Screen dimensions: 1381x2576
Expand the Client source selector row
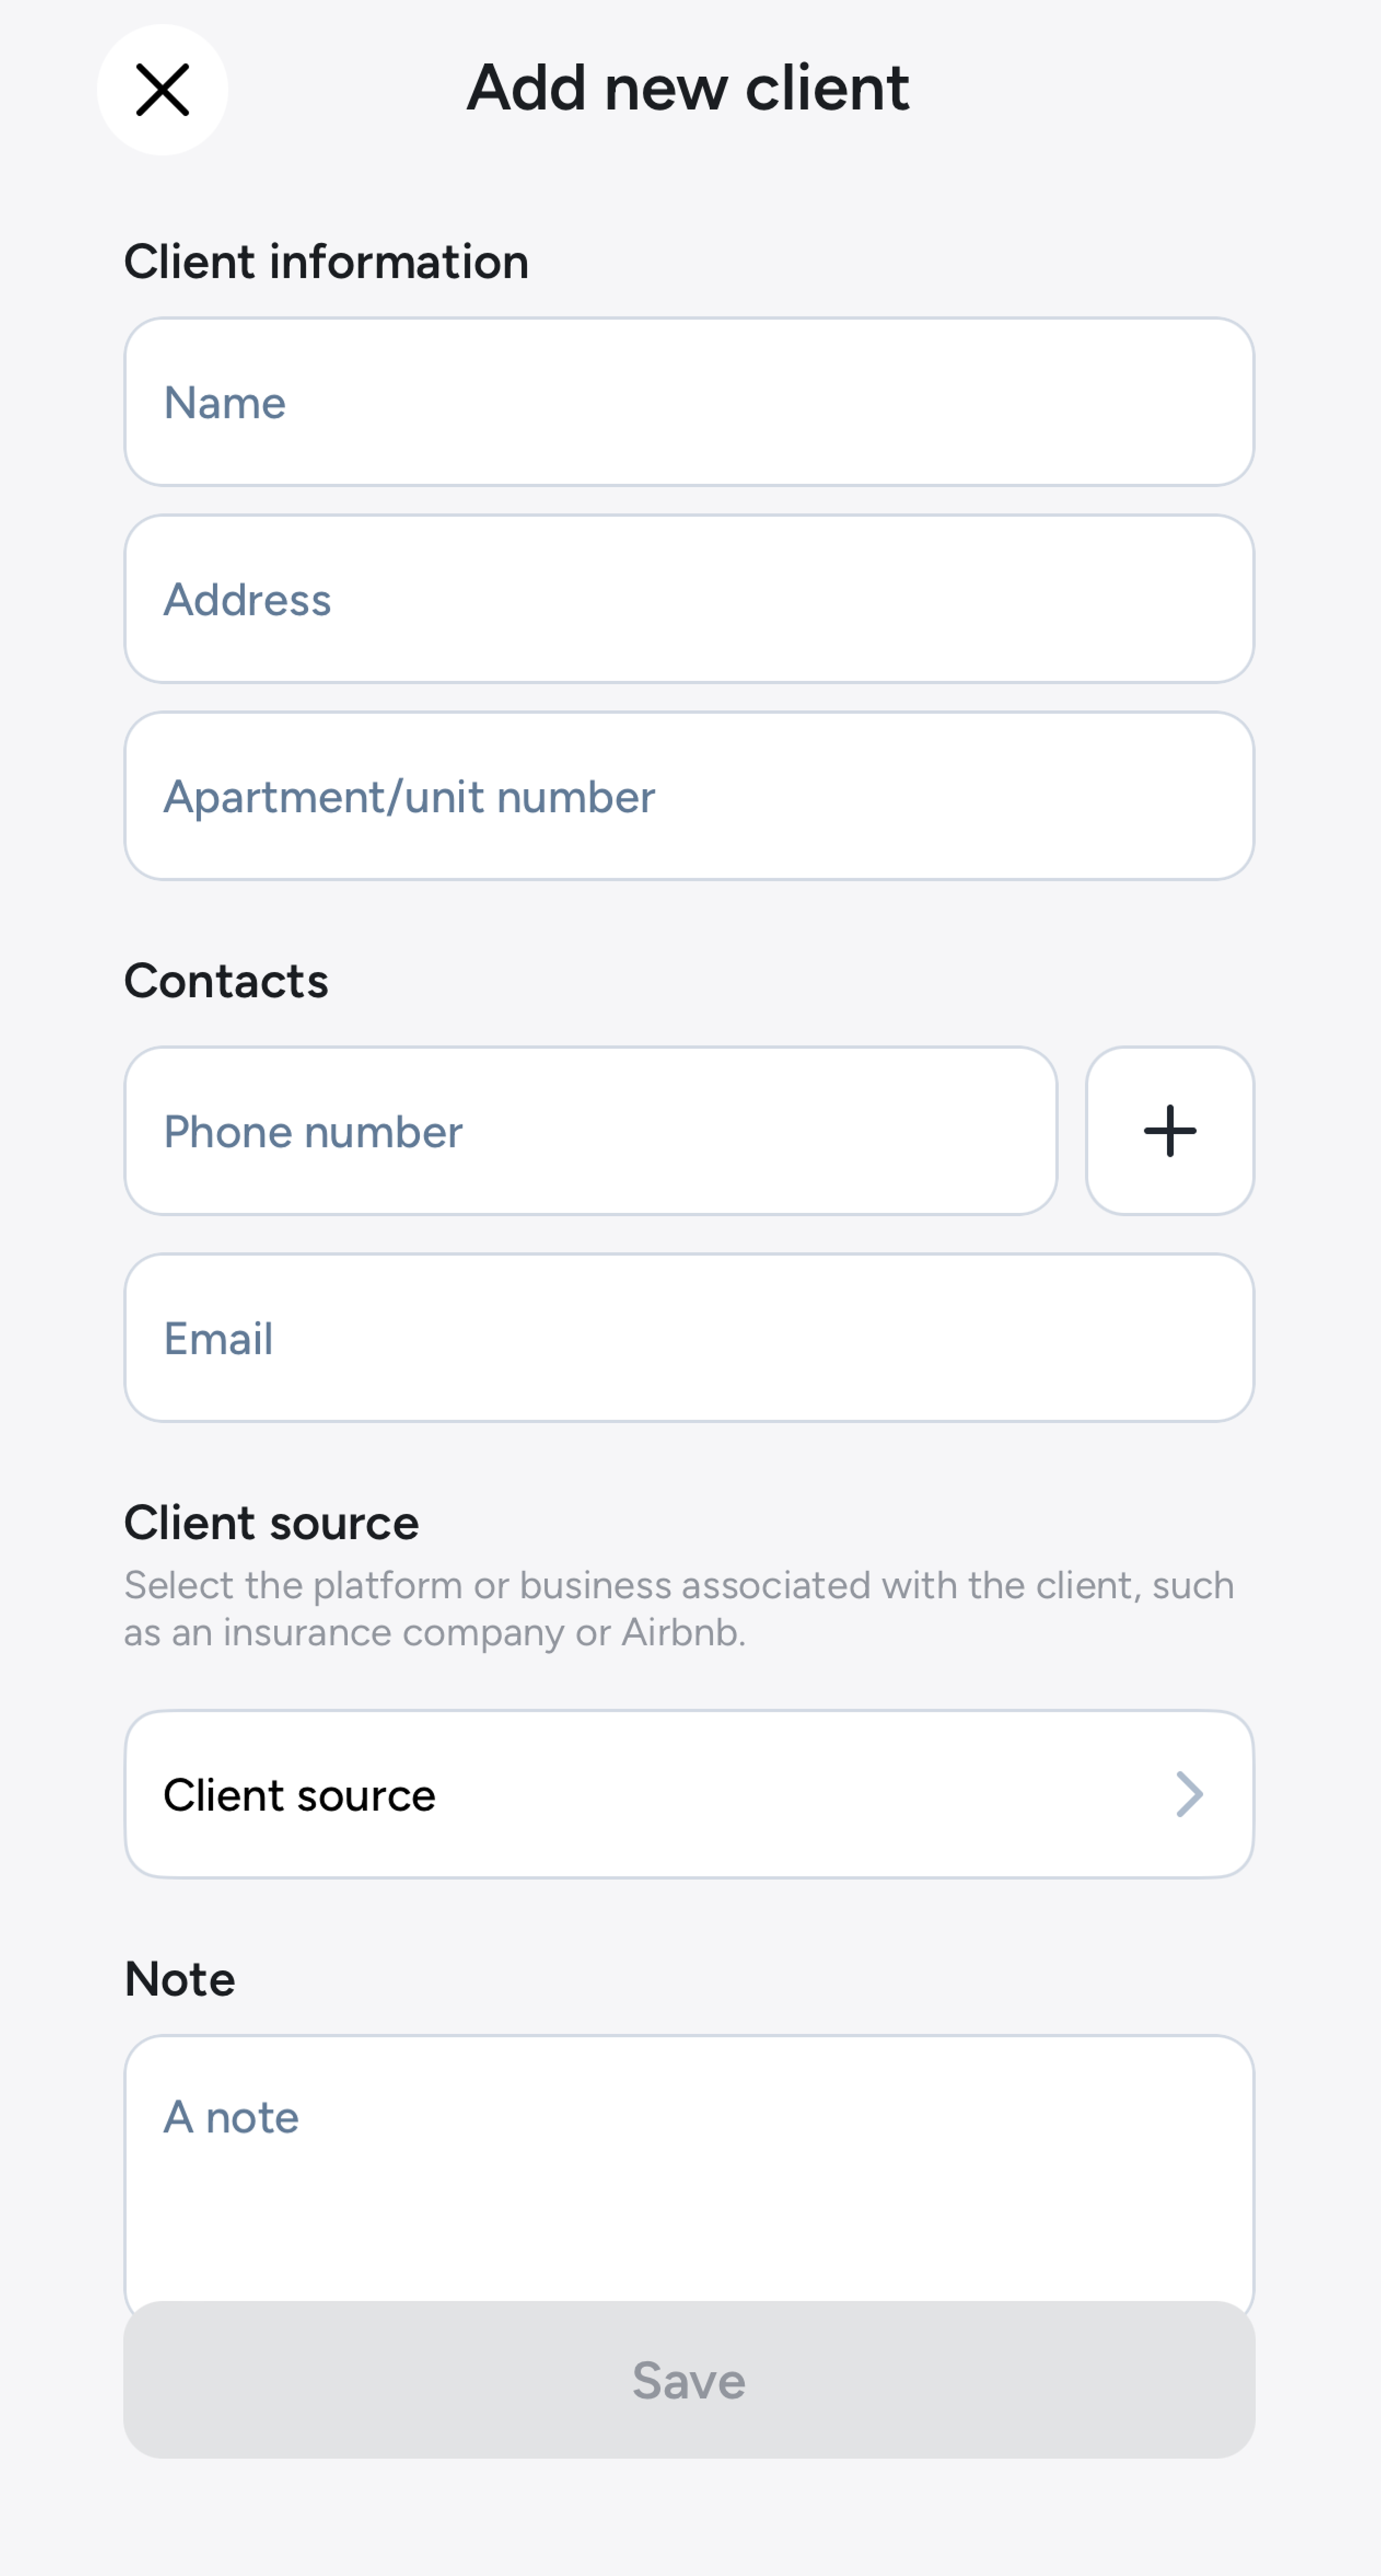point(689,1794)
